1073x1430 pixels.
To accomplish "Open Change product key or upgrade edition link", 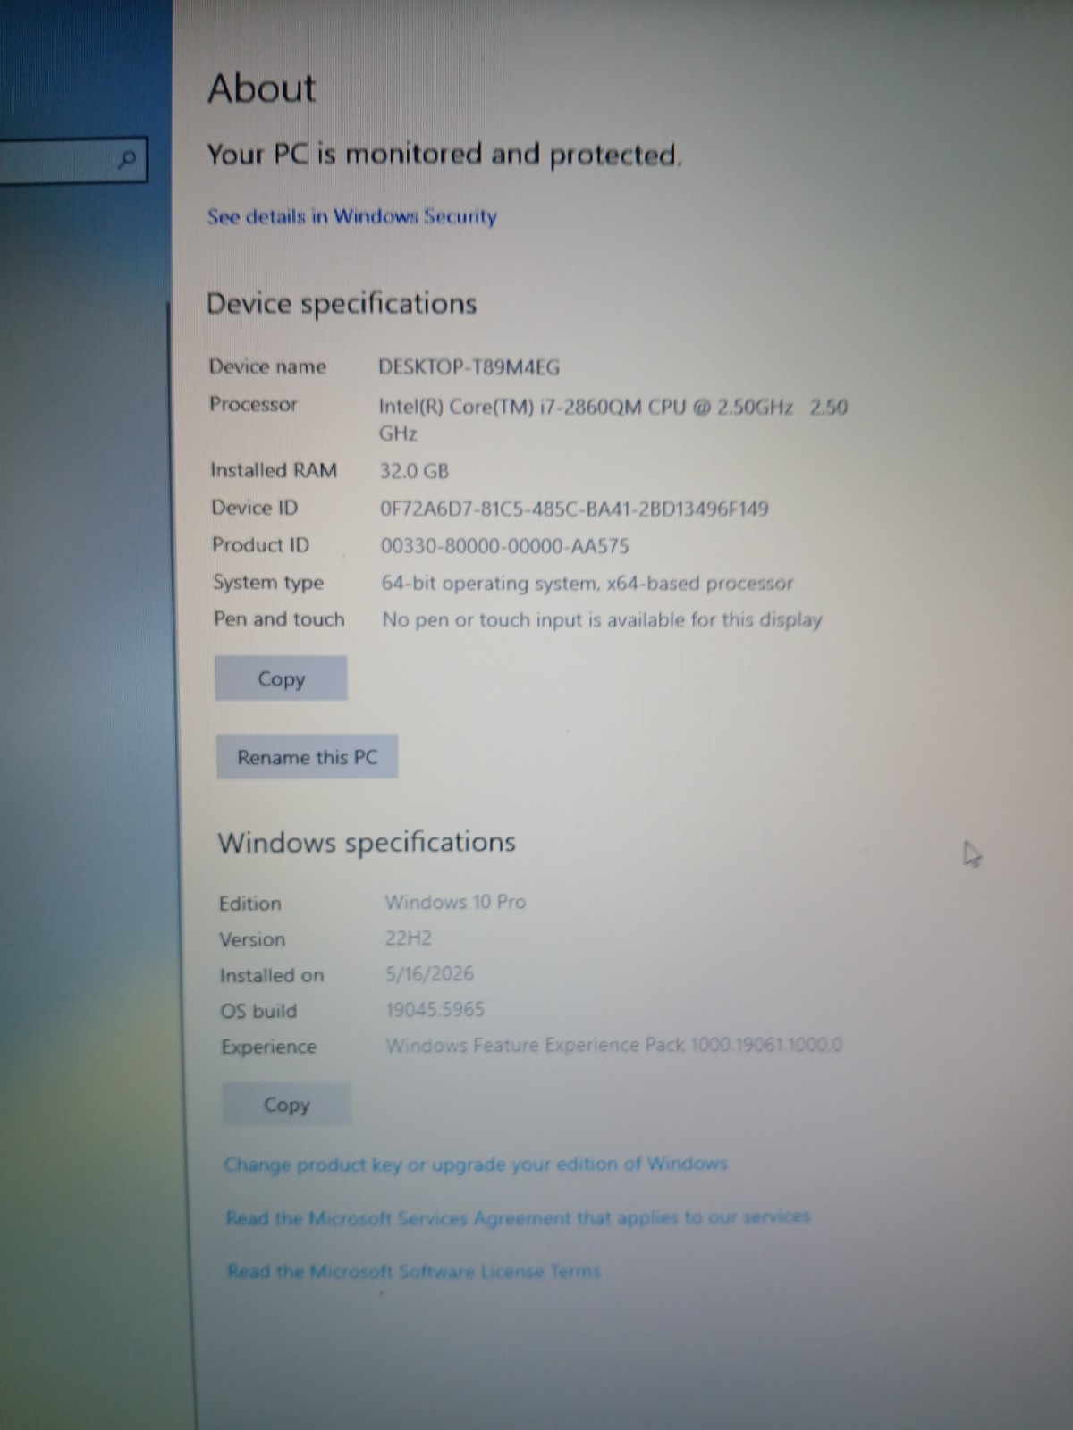I will click(x=475, y=1165).
